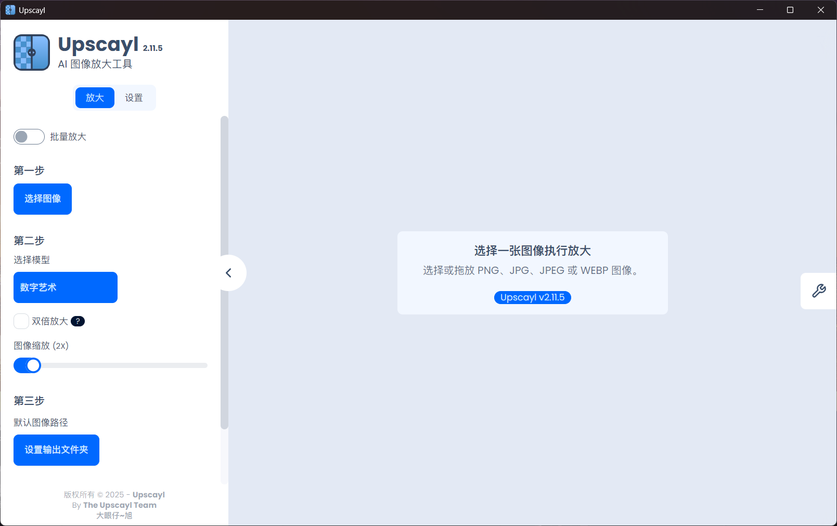The image size is (837, 526).
Task: Maximize the Upscayl window
Action: click(x=790, y=10)
